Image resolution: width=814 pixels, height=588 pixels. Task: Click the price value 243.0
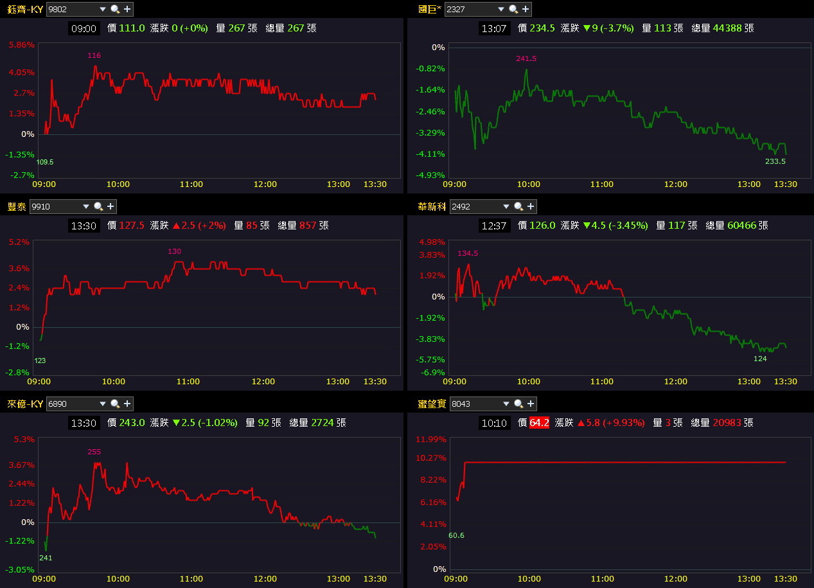pyautogui.click(x=132, y=423)
